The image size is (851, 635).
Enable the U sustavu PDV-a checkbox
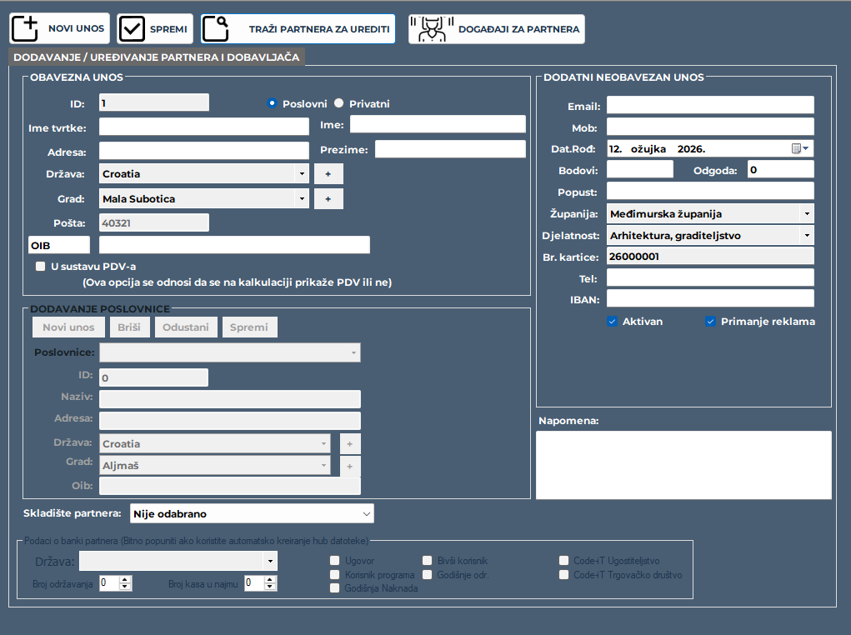[x=40, y=267]
